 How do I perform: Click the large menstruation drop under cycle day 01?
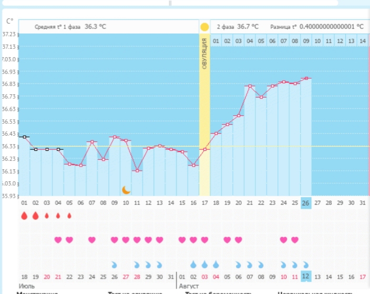pos(24,215)
